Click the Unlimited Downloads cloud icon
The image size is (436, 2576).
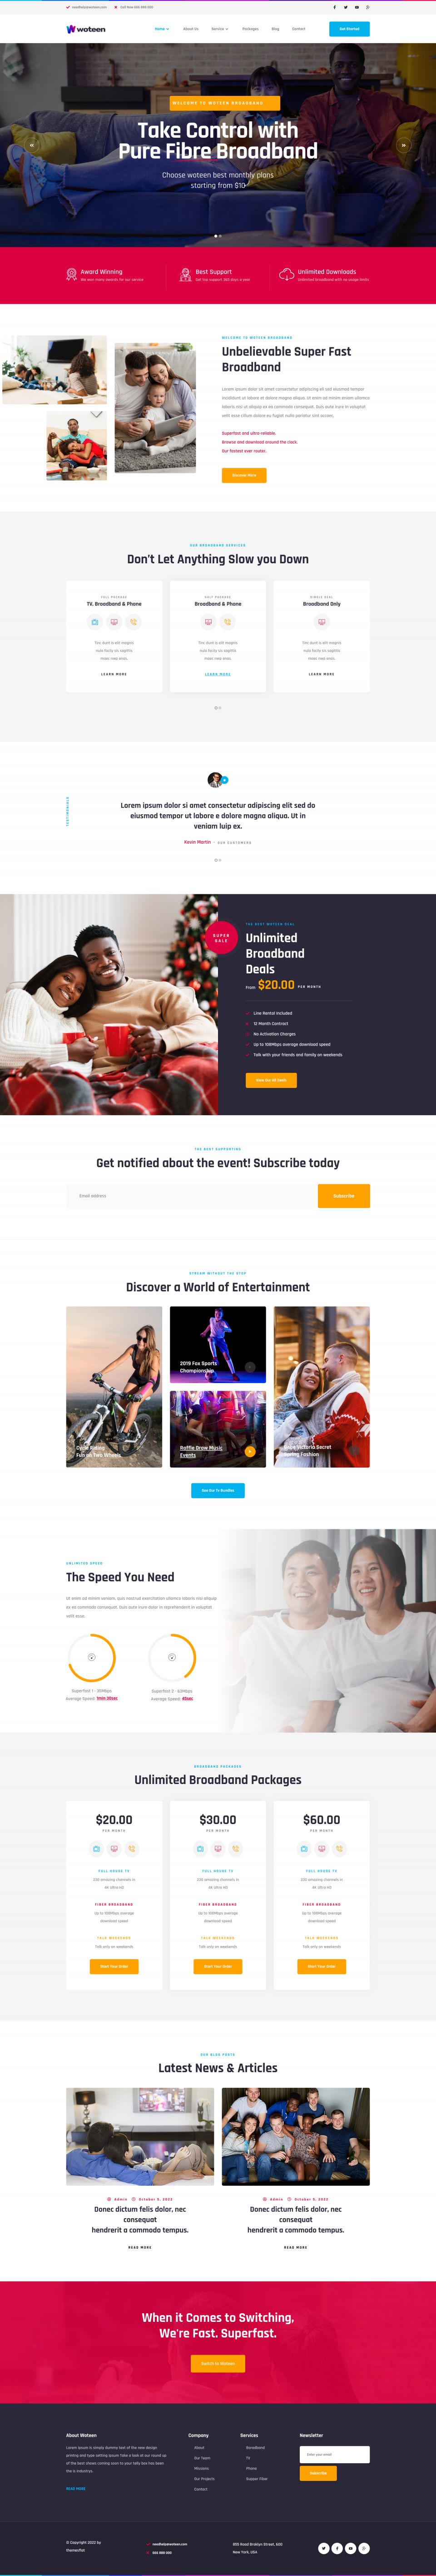286,274
